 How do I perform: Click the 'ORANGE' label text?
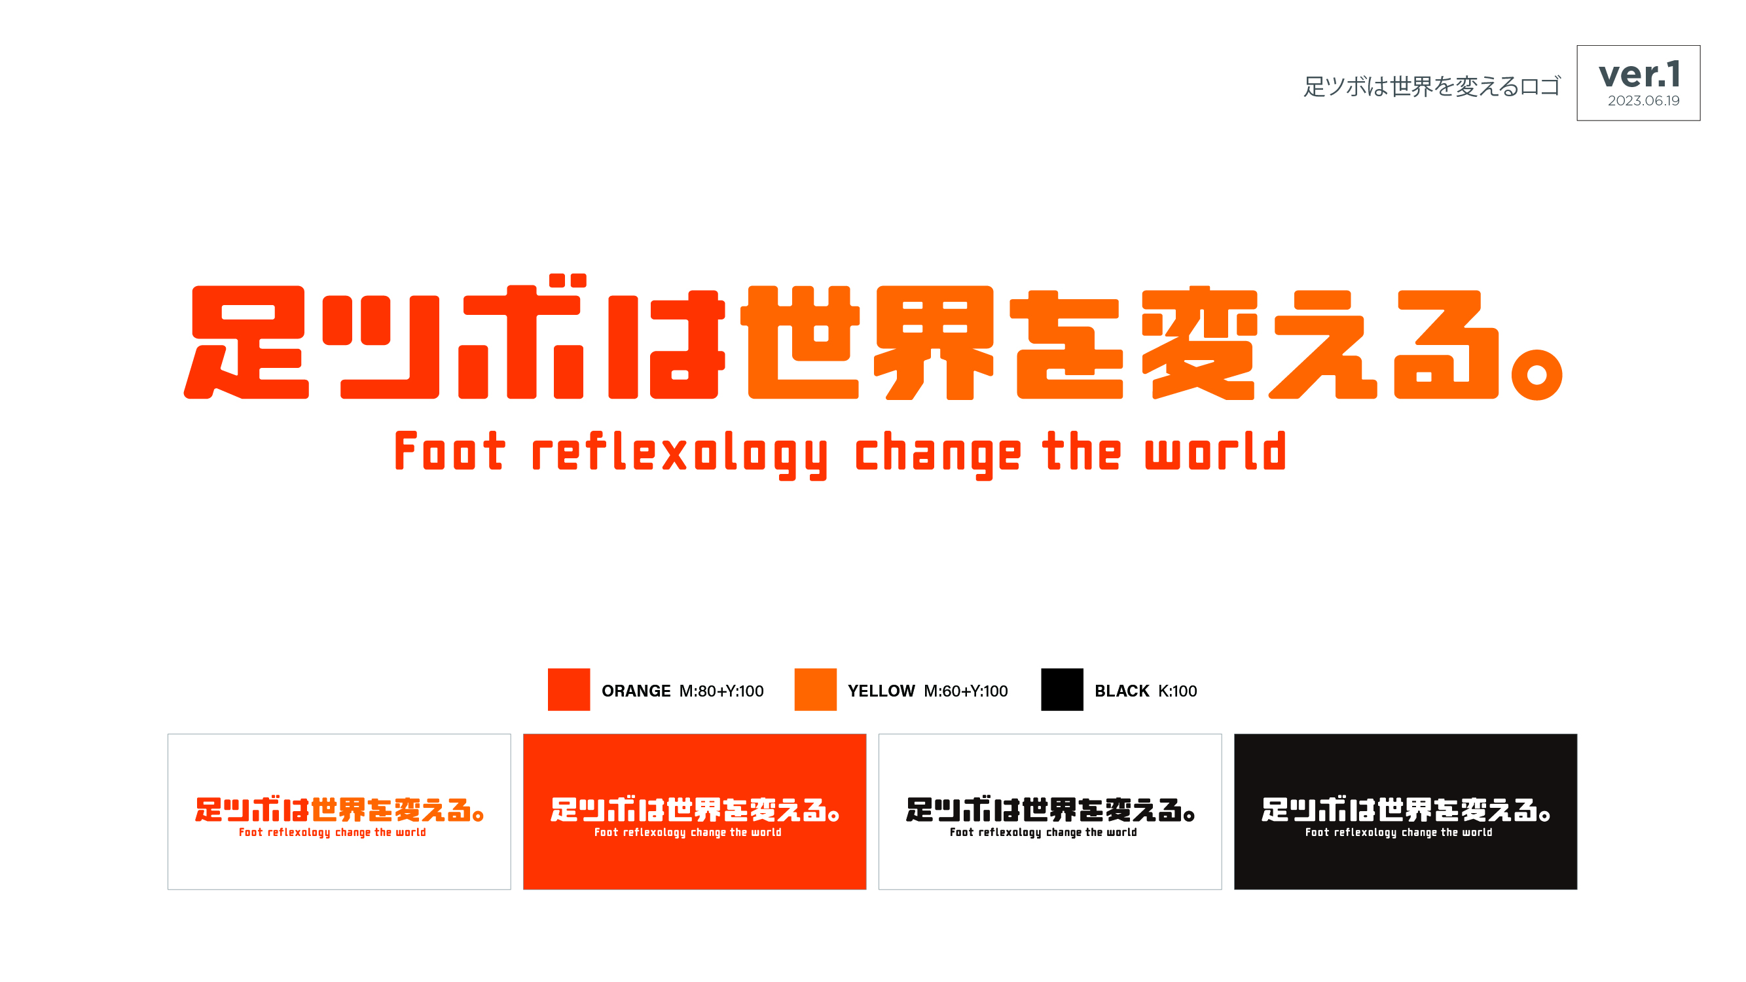(636, 691)
